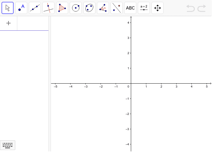Select the Perpendicular Line tool

48,8
